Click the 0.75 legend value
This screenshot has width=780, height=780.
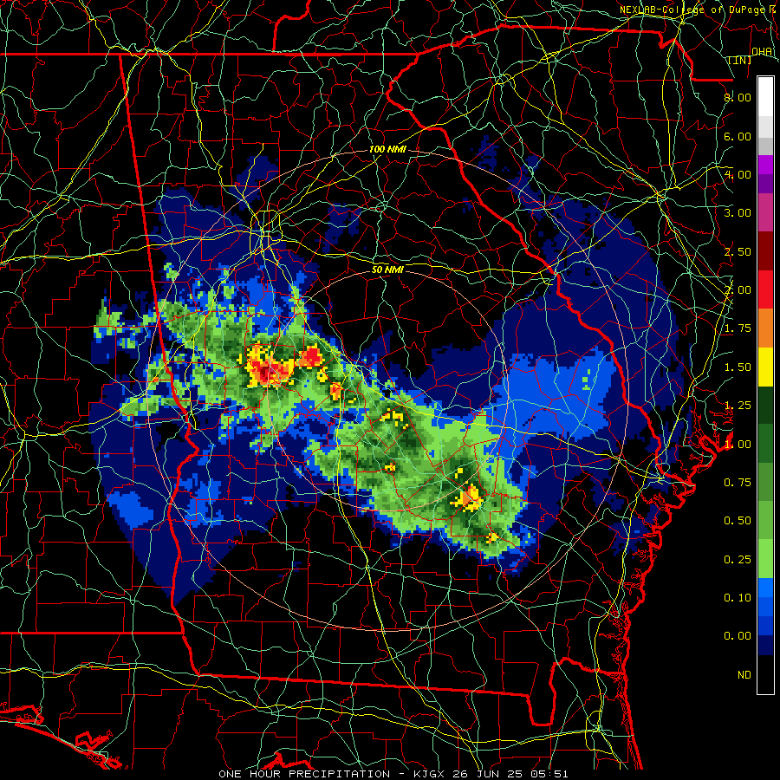tap(738, 483)
